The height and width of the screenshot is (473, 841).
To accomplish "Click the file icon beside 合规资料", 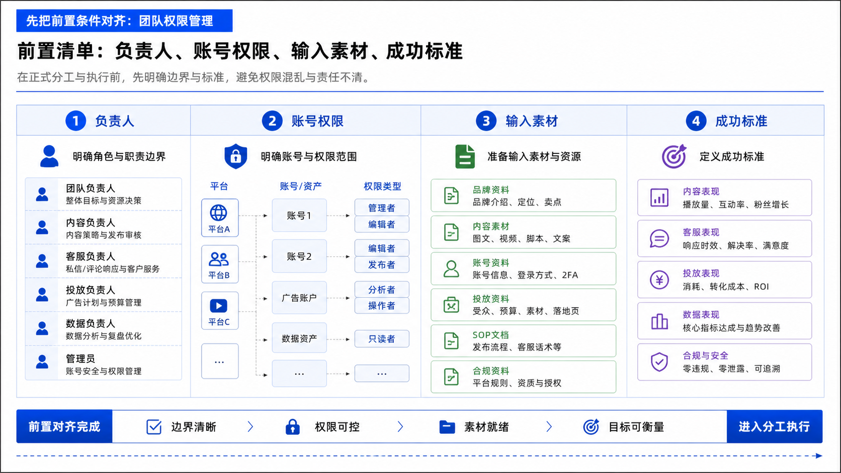I will pyautogui.click(x=451, y=377).
